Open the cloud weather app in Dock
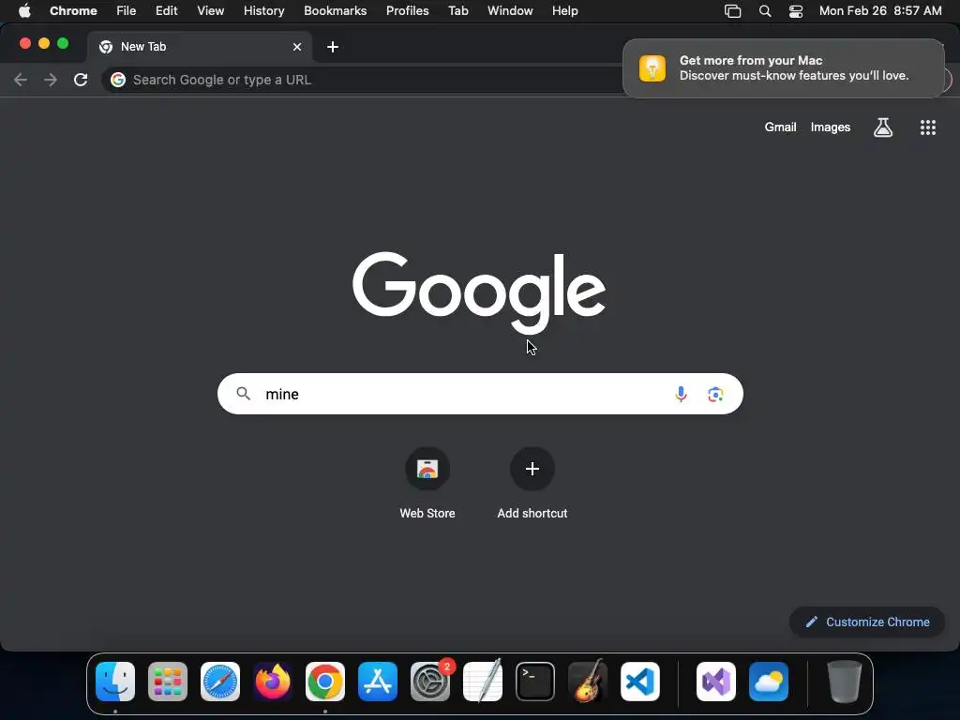Screen dimensions: 960x720 (769, 682)
